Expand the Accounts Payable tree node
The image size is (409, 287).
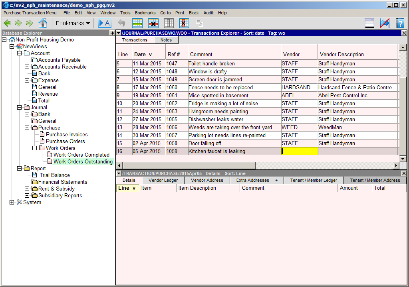tap(27, 60)
